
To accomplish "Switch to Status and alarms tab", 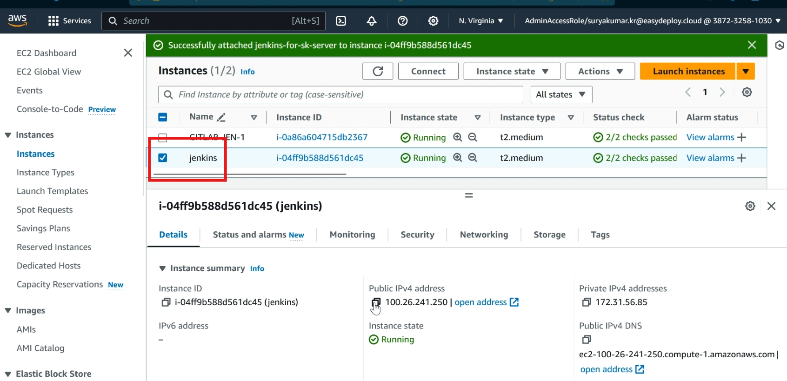I will (x=258, y=235).
